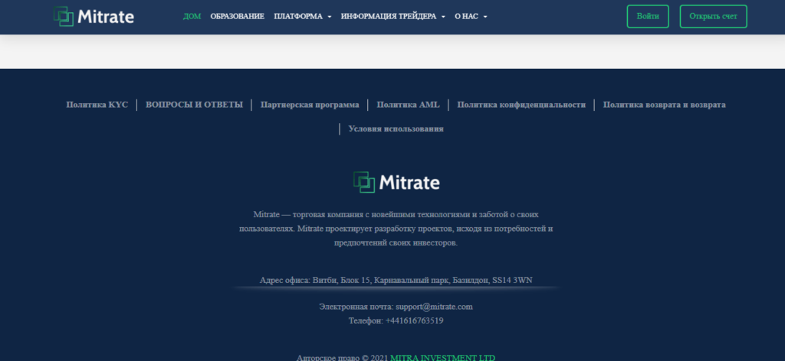Screen dimensions: 785x361
Task: Go to the ОБРАЗОВАНИЕ page
Action: pos(238,17)
